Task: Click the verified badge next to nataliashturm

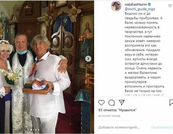Action: tap(149, 4)
